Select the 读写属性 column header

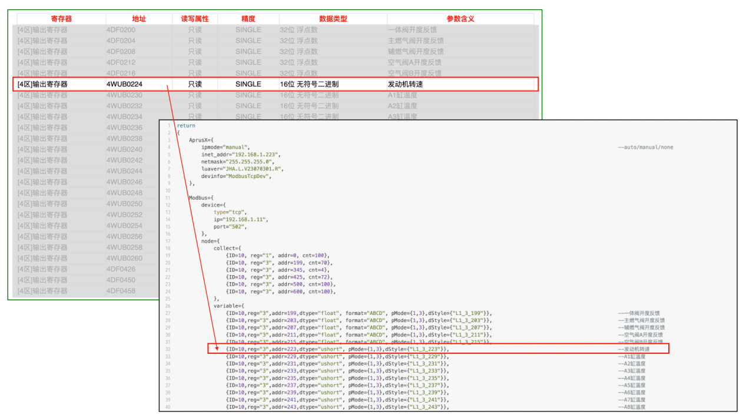195,19
